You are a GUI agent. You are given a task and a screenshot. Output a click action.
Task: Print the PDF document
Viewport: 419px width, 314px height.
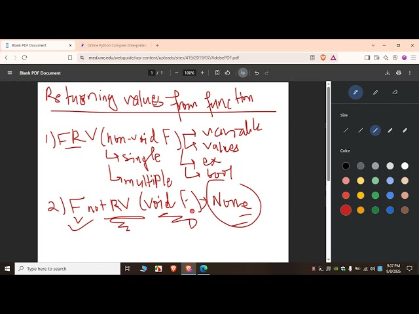[399, 73]
